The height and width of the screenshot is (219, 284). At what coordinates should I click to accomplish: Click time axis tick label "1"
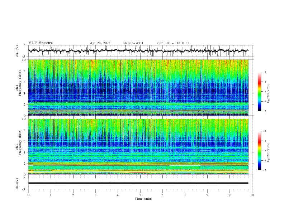tap(51, 195)
